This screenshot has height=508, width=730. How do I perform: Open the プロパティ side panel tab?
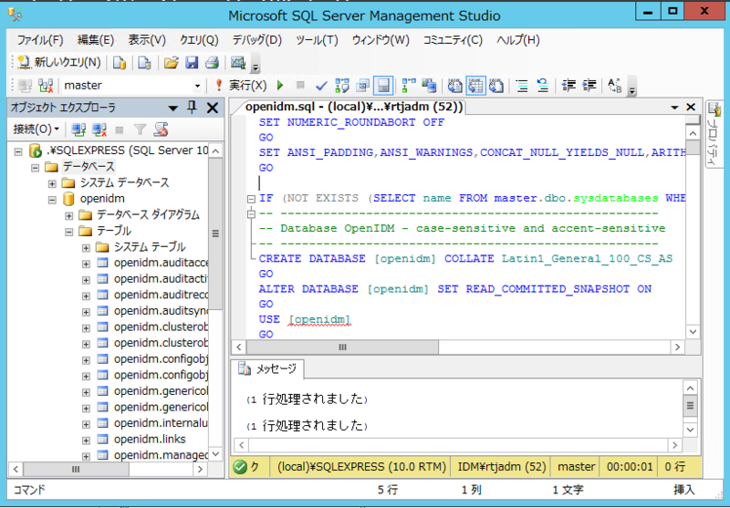714,136
